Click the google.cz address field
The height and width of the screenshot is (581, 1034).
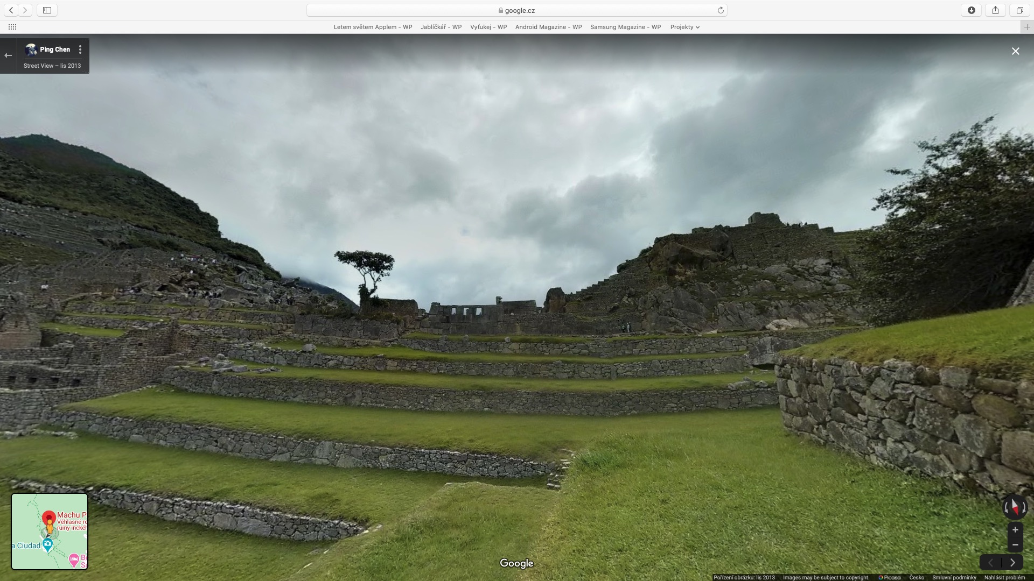tap(516, 10)
